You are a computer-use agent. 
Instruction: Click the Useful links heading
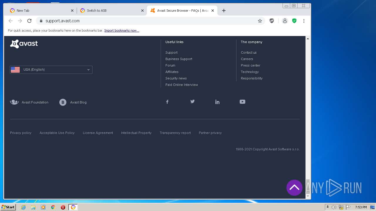pos(174,42)
